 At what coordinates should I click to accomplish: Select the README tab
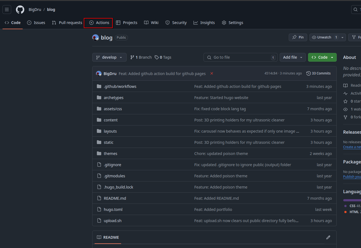pos(108,237)
